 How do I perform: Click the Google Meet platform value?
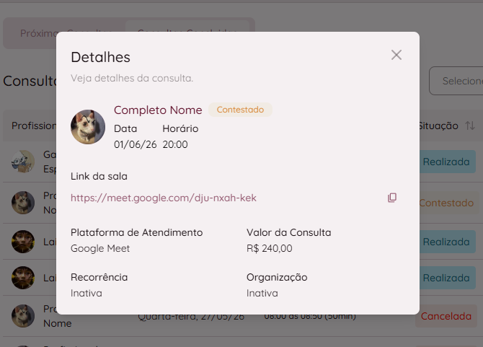(x=100, y=248)
